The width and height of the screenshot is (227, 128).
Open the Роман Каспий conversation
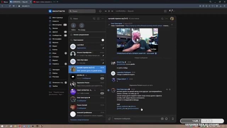click(87, 107)
